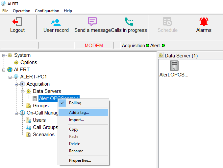
Task: Click the green Acquisition status indicator
Action: click(x=147, y=46)
